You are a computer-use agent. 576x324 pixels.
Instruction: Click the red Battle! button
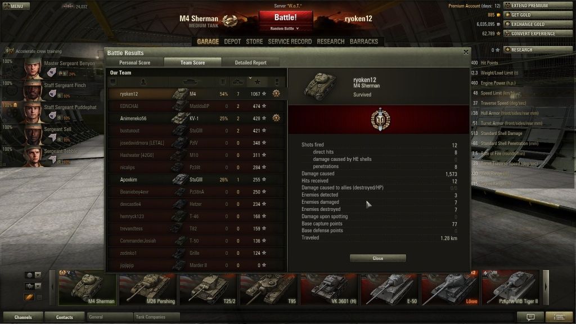[x=285, y=17]
